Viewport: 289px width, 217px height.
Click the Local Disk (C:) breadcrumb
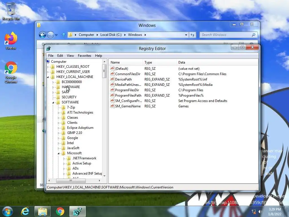111,35
